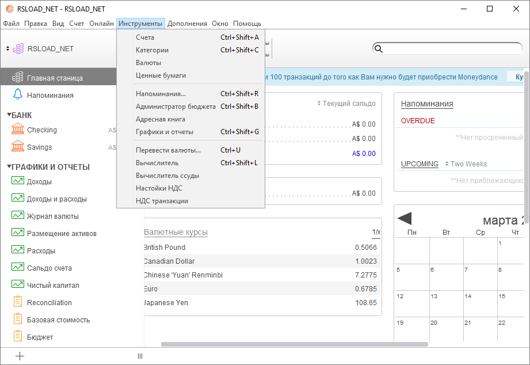The height and width of the screenshot is (365, 530).
Task: Open the Two Weeks upcoming period dropdown
Action: point(466,164)
